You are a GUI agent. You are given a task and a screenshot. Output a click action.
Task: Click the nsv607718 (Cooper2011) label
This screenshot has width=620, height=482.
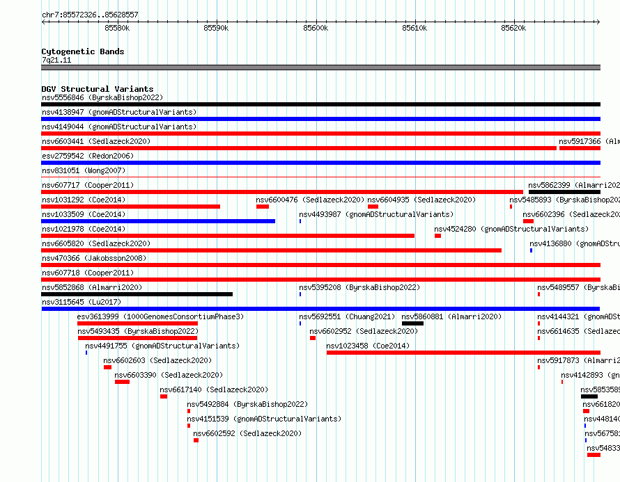pyautogui.click(x=88, y=273)
